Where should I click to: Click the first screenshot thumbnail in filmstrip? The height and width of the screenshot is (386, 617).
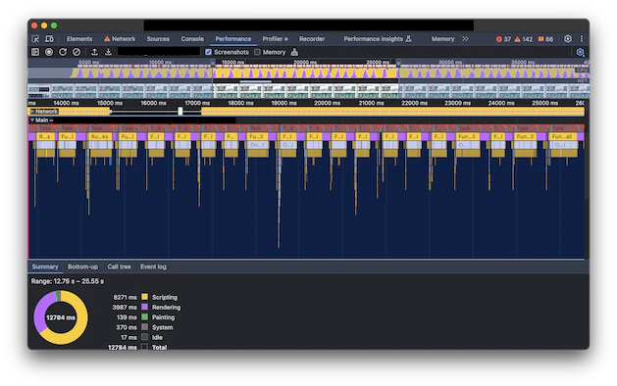tap(39, 91)
